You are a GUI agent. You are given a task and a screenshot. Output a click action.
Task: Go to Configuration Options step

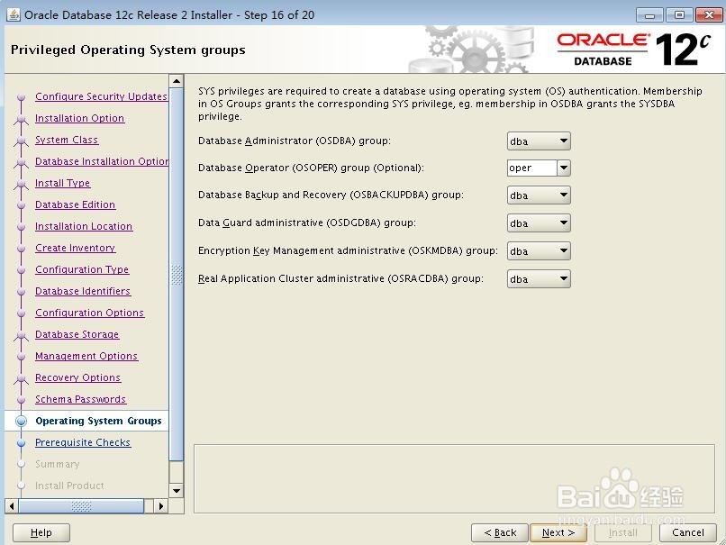point(90,313)
